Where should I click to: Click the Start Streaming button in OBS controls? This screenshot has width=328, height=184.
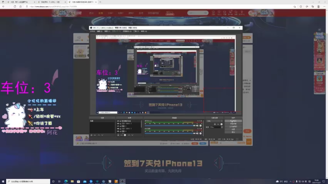tap(233, 121)
